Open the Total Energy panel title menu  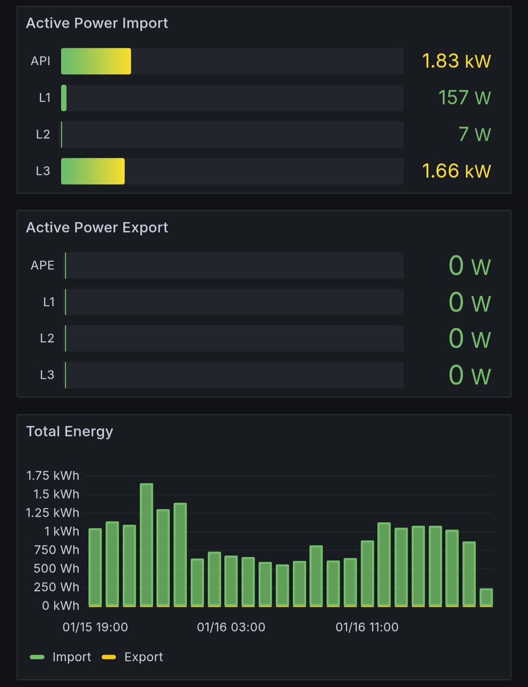pos(69,432)
